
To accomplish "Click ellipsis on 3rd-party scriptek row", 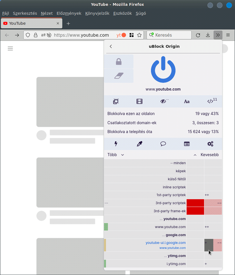I will [x=106, y=203].
